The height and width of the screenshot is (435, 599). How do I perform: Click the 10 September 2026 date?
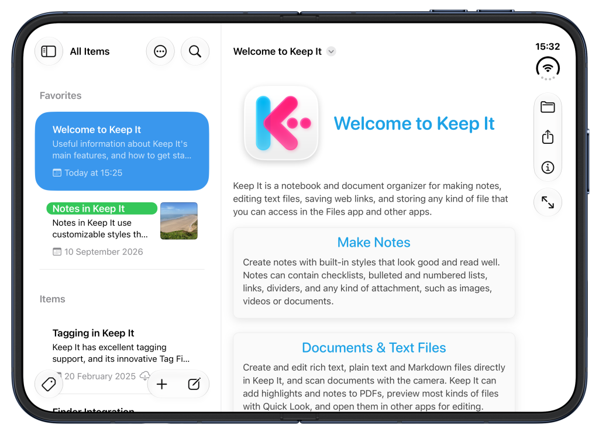[104, 251]
